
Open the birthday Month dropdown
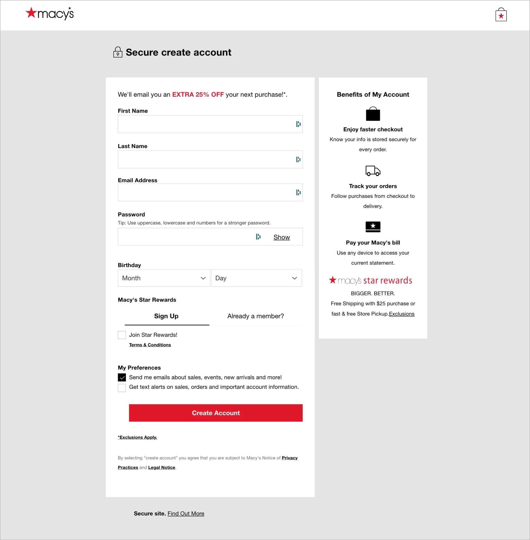pyautogui.click(x=164, y=278)
